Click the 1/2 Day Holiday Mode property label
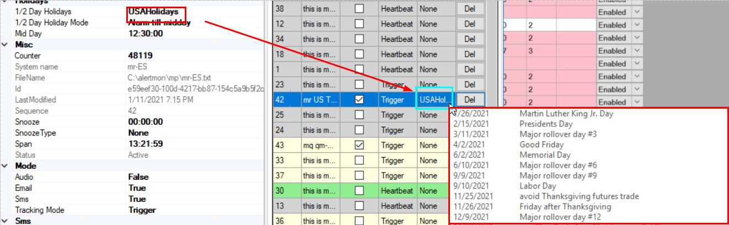This screenshot has width=729, height=225. click(x=51, y=23)
